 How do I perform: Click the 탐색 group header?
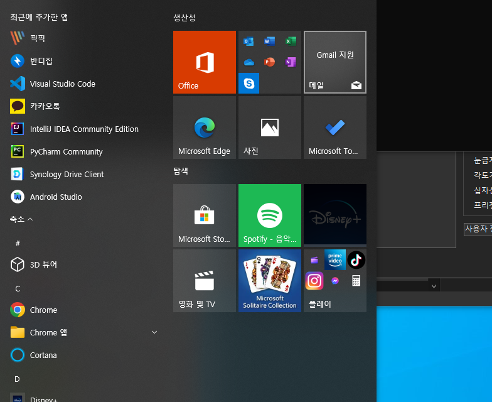pyautogui.click(x=181, y=171)
